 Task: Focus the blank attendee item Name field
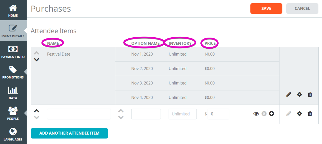pos(79,114)
